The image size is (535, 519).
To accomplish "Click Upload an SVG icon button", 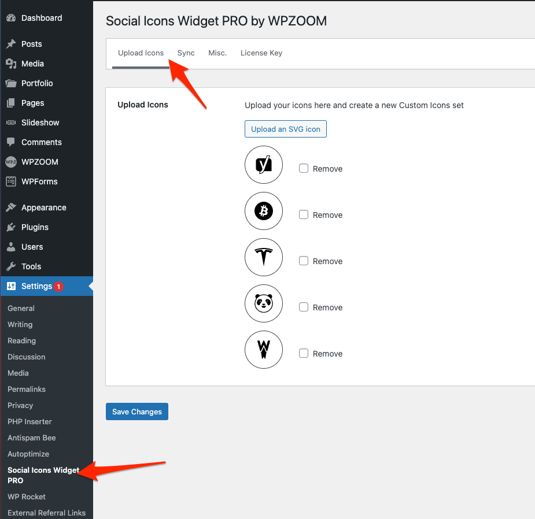I will pos(286,129).
